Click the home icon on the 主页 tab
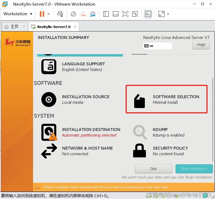 click(x=6, y=27)
